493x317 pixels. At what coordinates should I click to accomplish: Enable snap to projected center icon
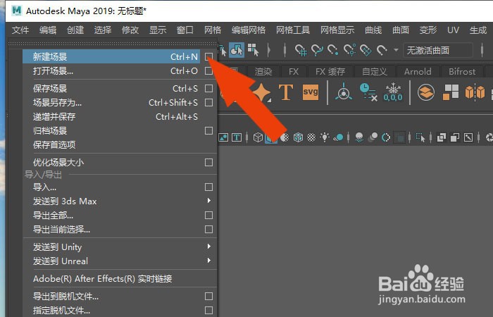coord(349,50)
